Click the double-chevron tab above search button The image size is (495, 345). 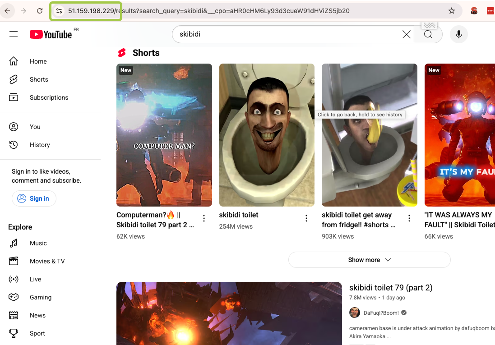click(x=429, y=25)
